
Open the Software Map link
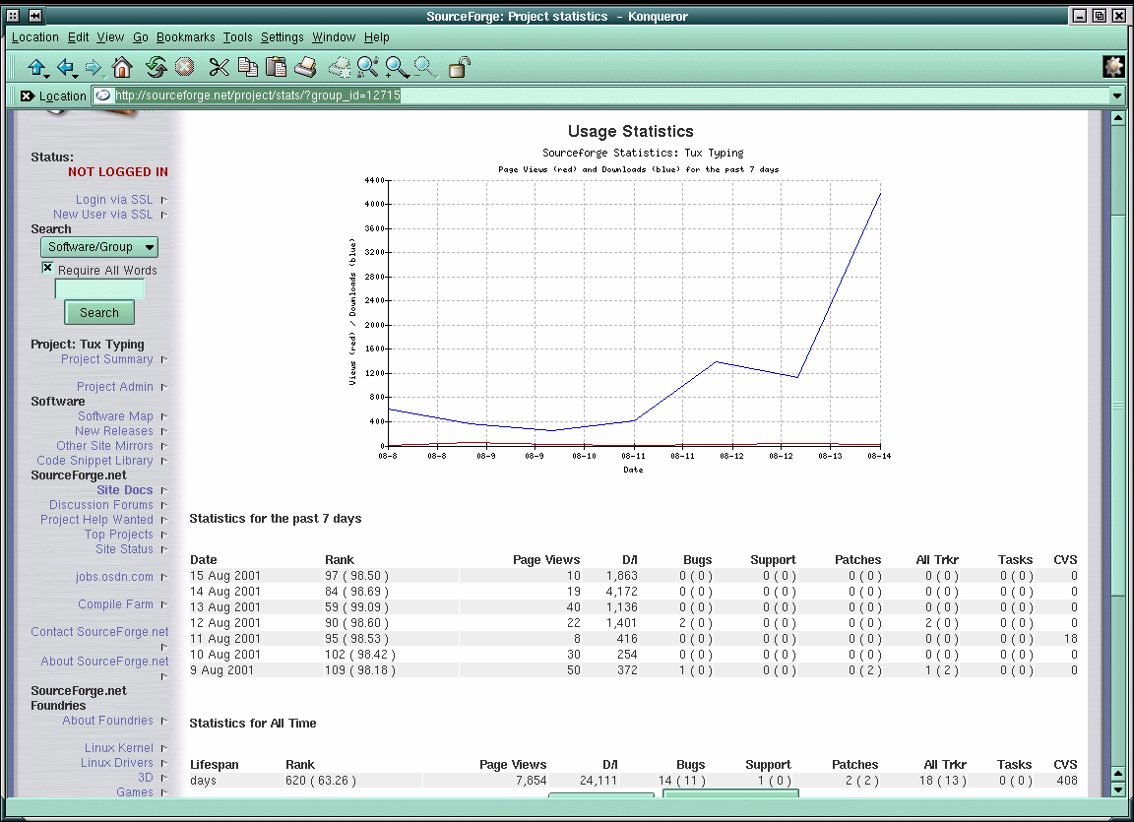[x=116, y=416]
